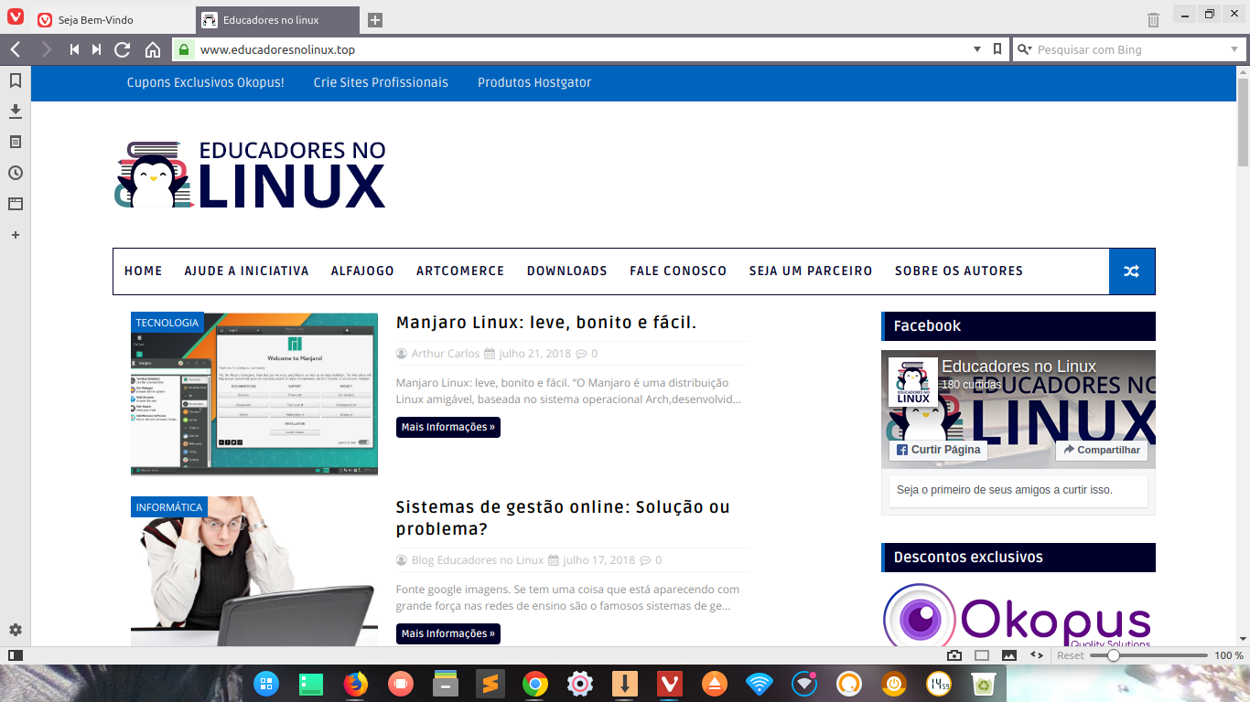Open the Vivaldi main menu
The height and width of the screenshot is (702, 1250).
coord(16,18)
